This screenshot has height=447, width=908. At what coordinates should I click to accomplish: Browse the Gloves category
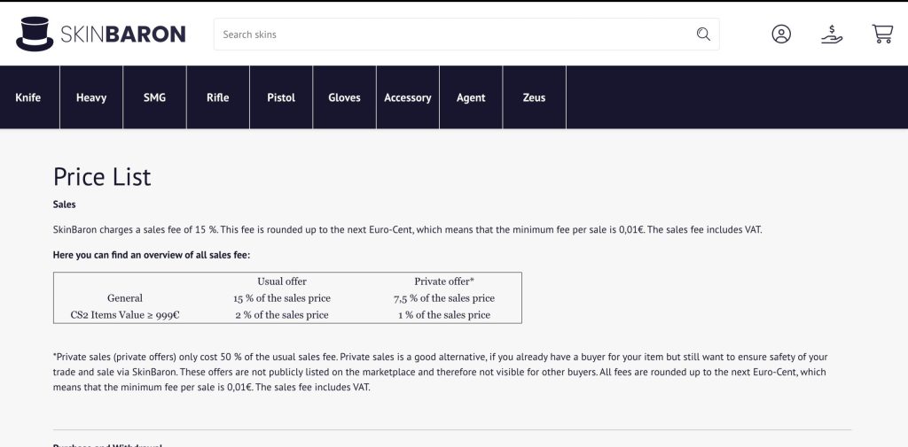pyautogui.click(x=344, y=97)
